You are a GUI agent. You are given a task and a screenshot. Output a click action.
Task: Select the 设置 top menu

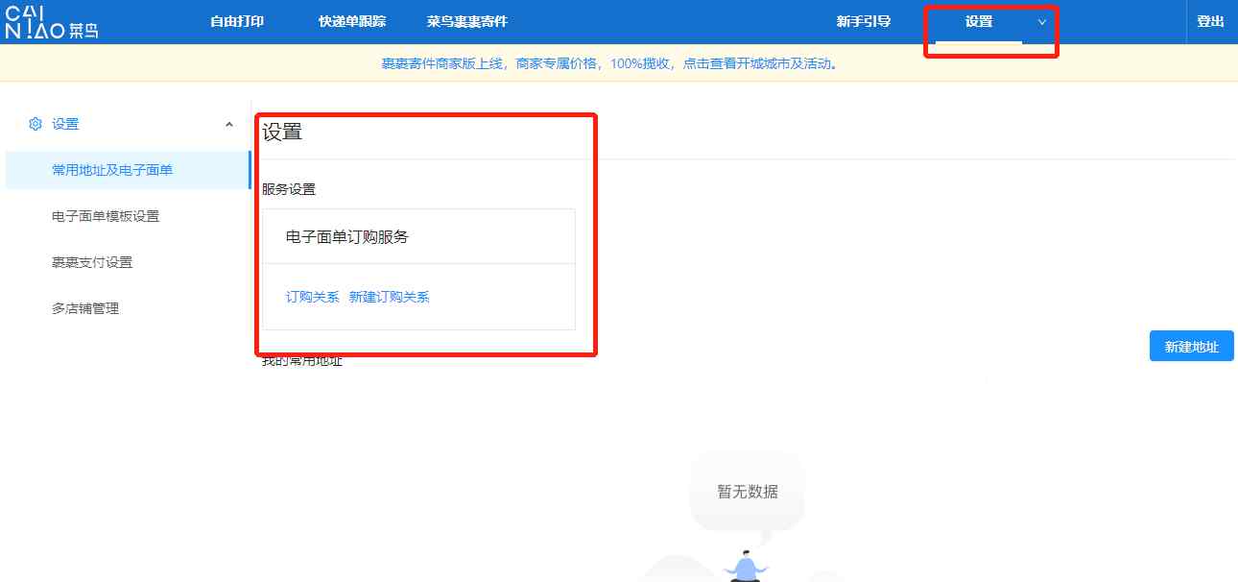coord(979,21)
